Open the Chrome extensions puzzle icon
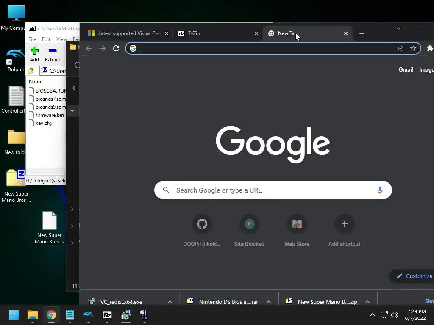This screenshot has width=434, height=325. [x=430, y=48]
